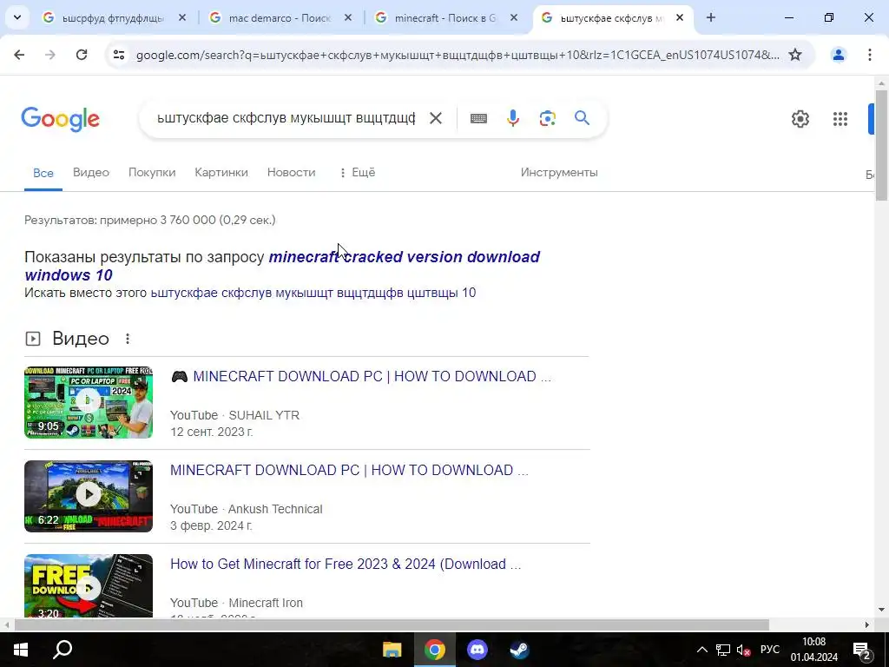889x667 pixels.
Task: Click the vertical scrollbar thumb
Action: (x=881, y=145)
